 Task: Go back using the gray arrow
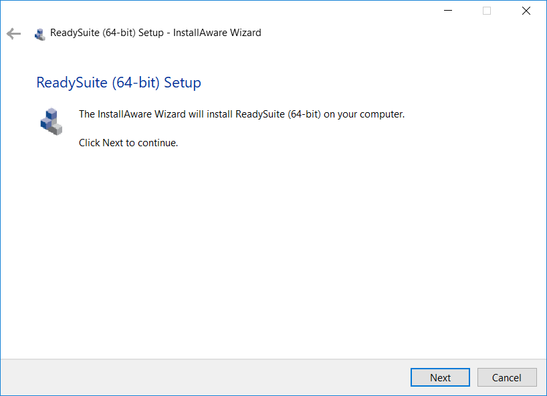click(x=13, y=33)
